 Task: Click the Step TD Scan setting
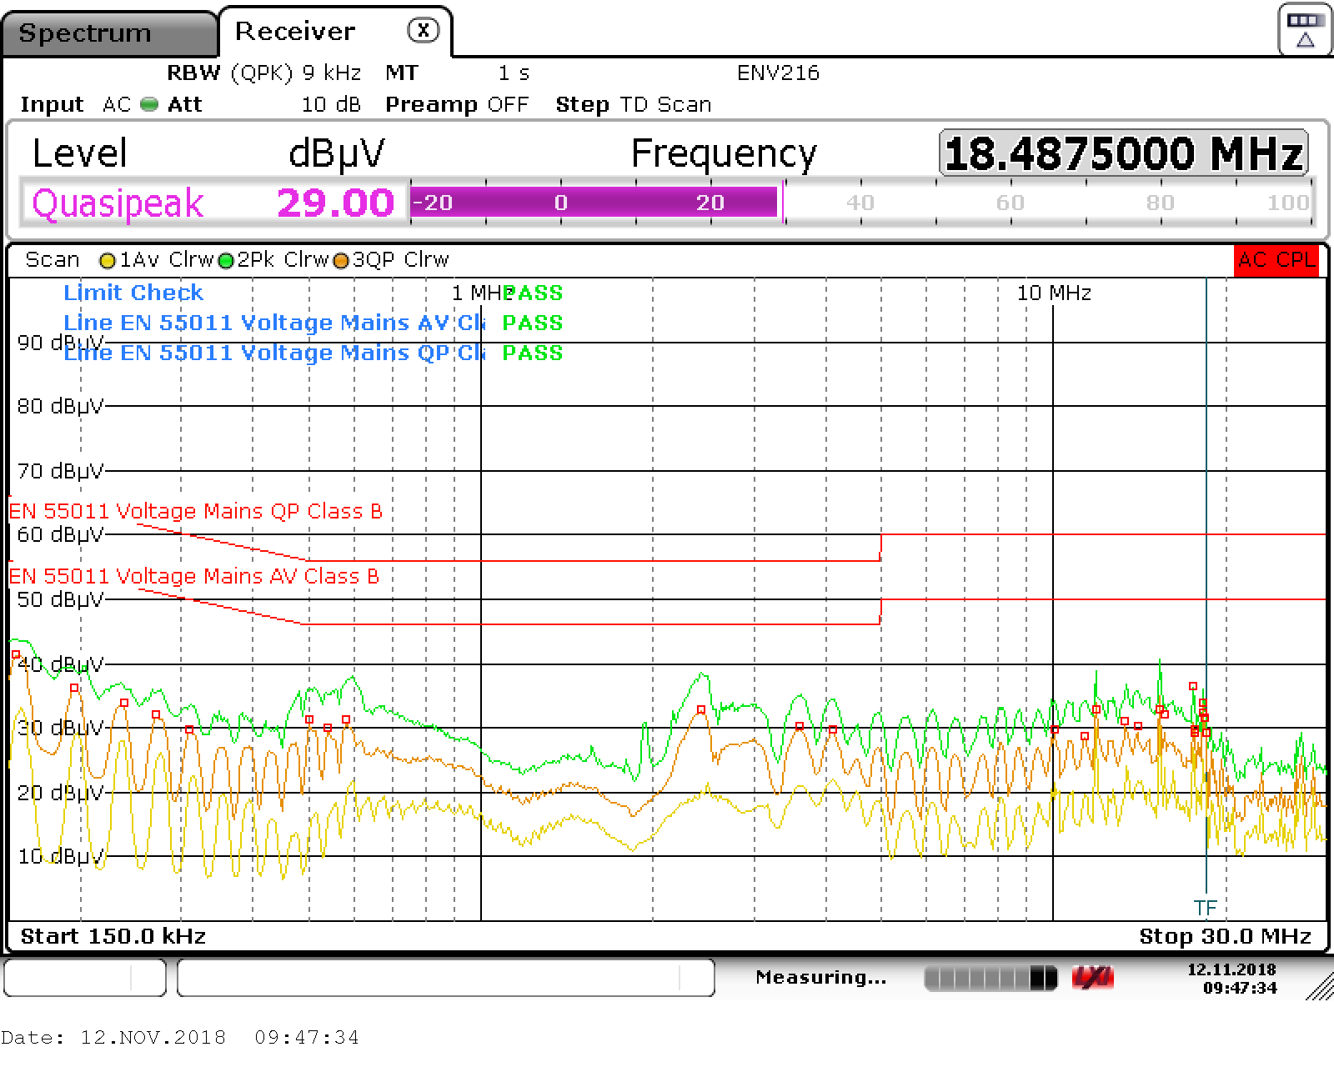pyautogui.click(x=634, y=104)
